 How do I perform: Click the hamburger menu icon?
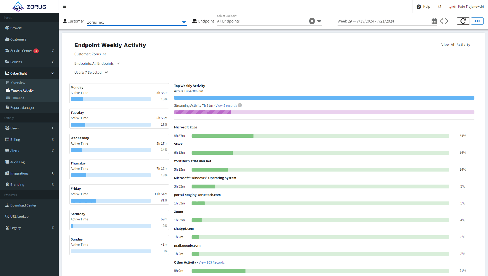coord(64,7)
